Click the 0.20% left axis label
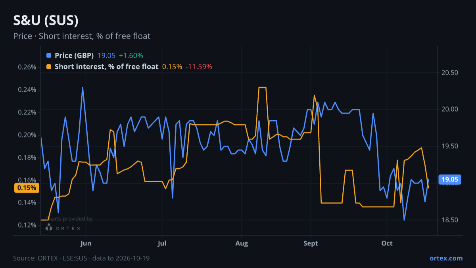 pos(27,135)
